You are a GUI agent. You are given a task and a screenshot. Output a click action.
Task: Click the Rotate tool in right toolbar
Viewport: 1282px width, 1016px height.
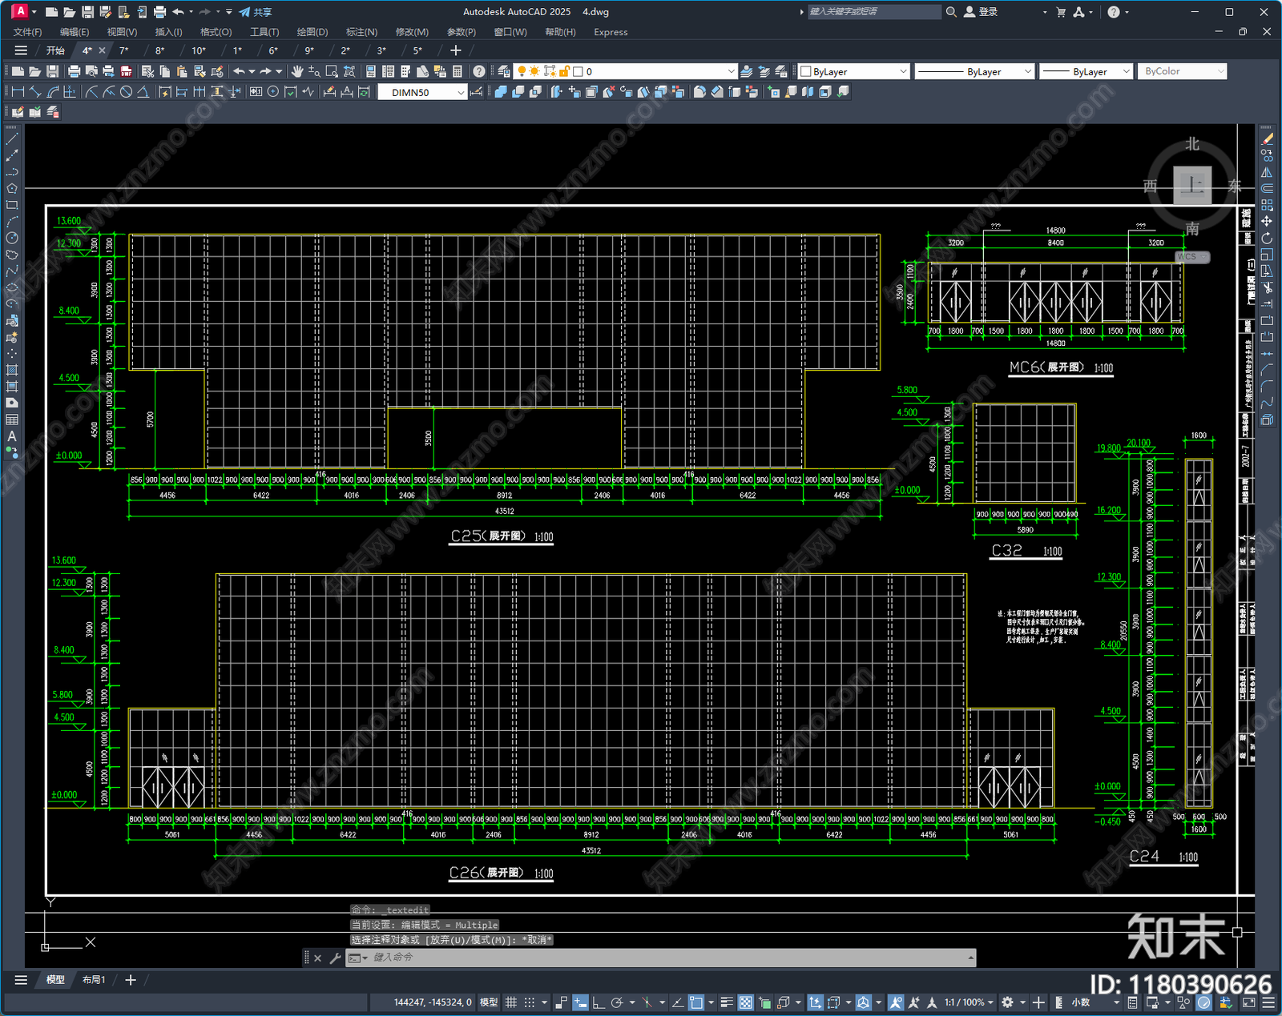click(1267, 238)
